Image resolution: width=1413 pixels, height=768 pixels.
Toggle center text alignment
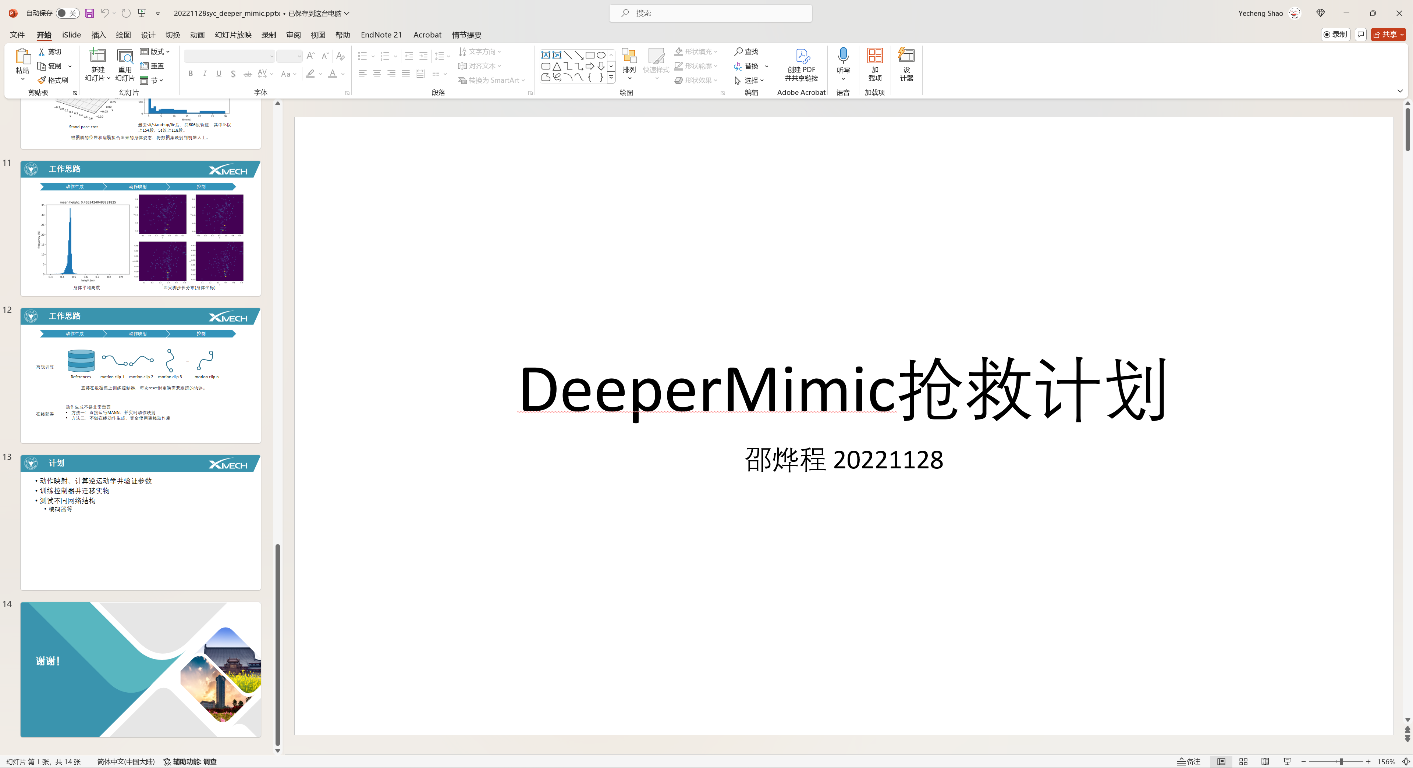(377, 74)
